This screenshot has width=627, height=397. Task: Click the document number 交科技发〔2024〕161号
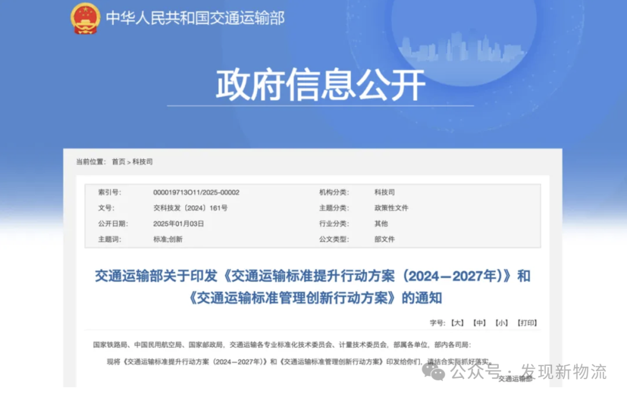pyautogui.click(x=190, y=208)
